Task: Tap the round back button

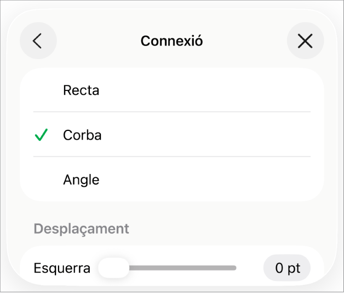Action: coord(38,41)
